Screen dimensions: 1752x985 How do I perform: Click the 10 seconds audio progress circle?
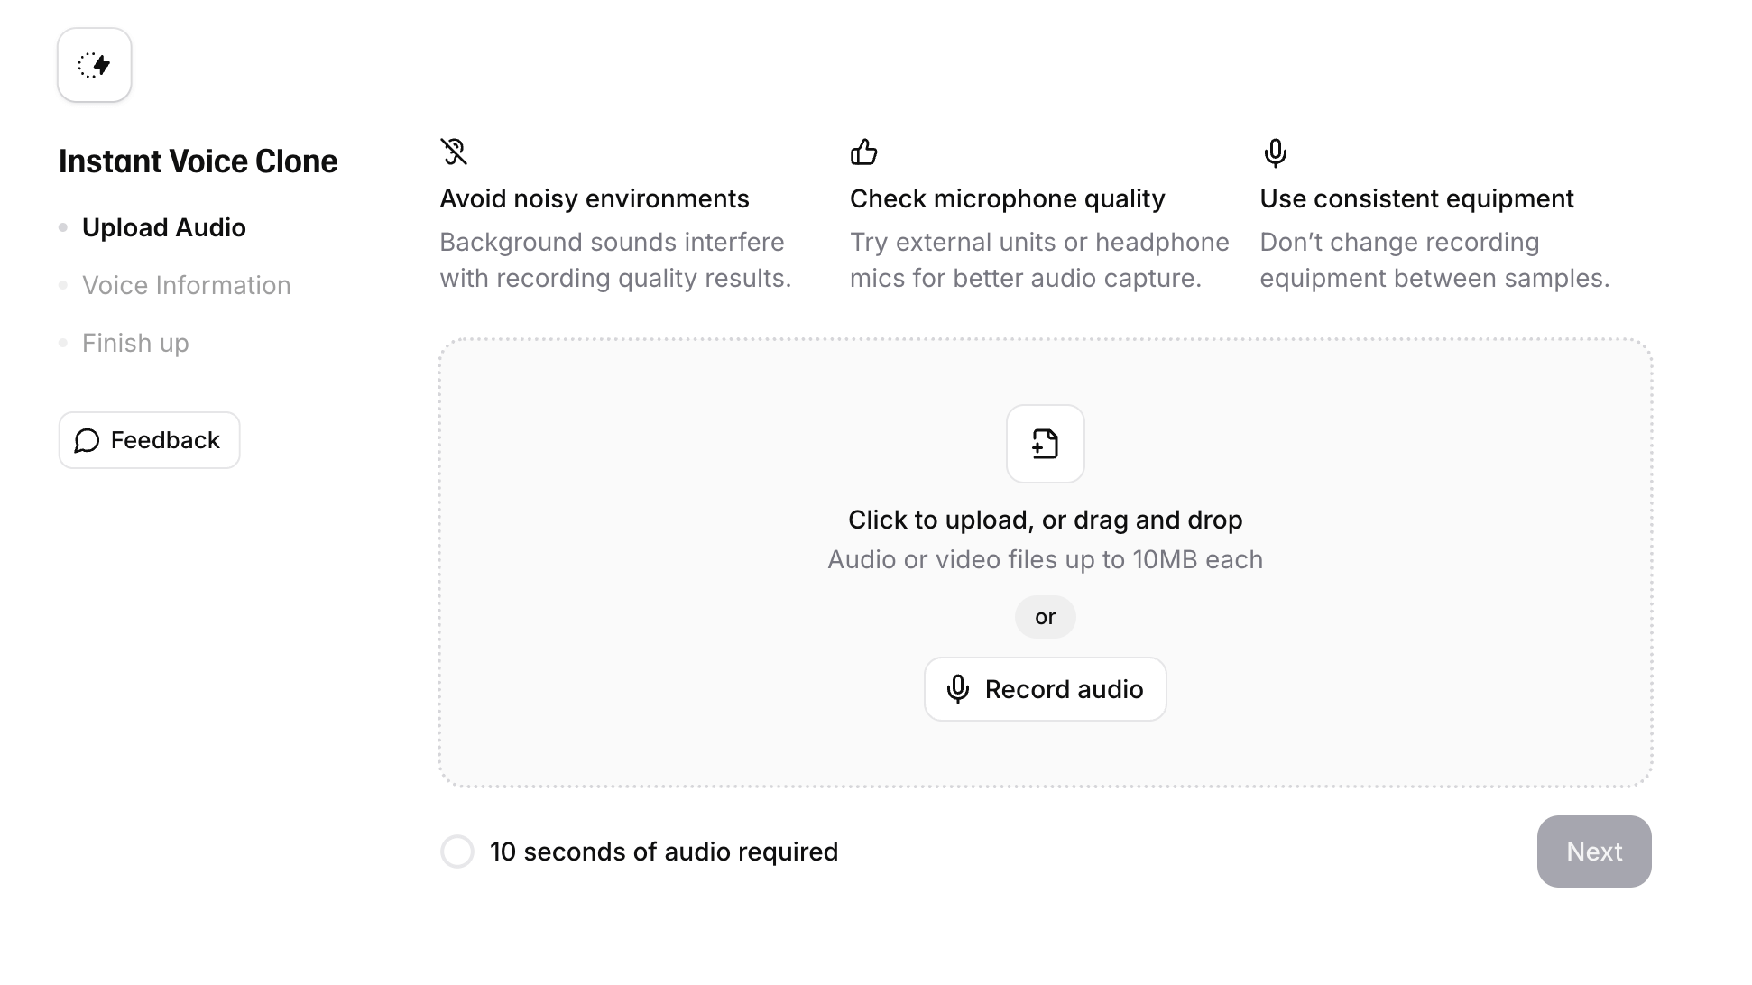[457, 852]
